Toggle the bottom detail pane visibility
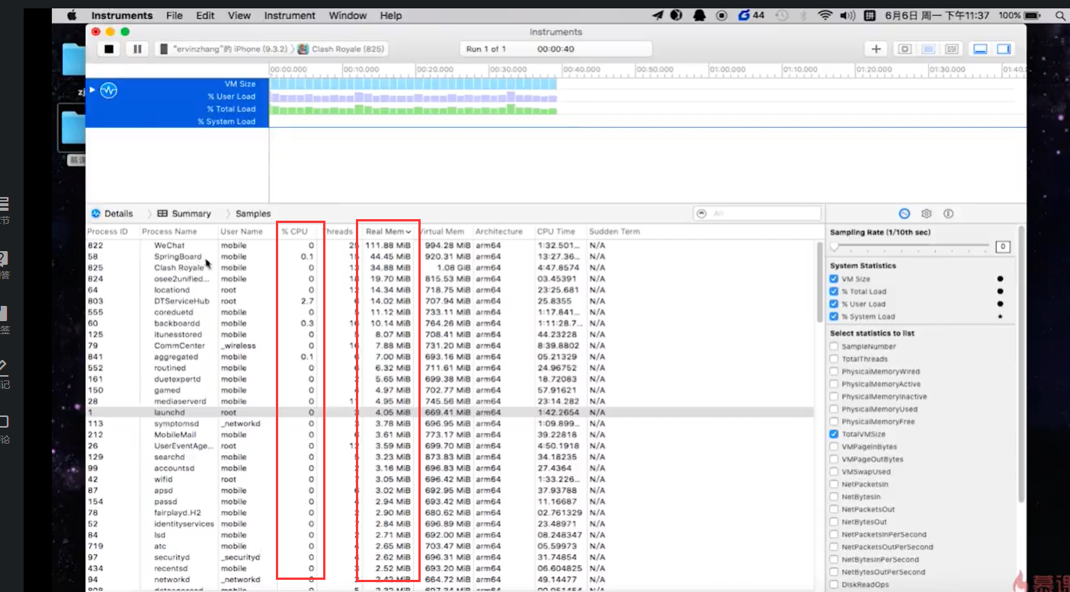The image size is (1070, 592). click(981, 49)
